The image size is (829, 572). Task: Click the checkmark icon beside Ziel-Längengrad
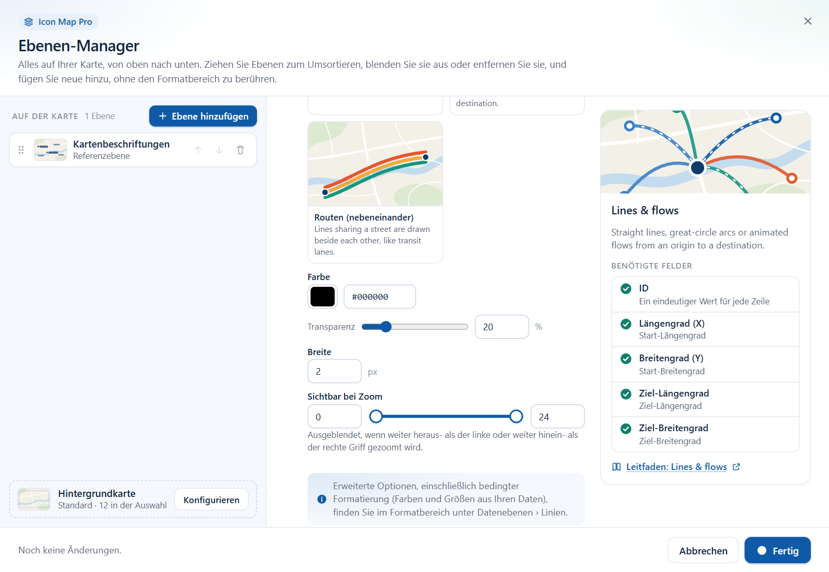626,394
